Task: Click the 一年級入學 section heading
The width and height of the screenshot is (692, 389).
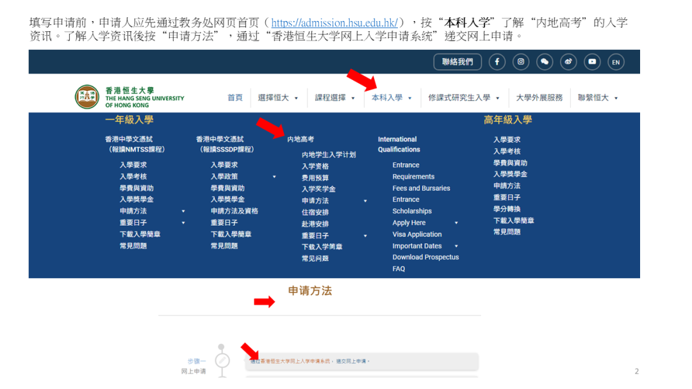Action: pos(129,120)
